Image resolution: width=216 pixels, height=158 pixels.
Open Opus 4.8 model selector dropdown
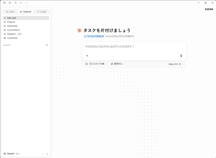click(176, 64)
